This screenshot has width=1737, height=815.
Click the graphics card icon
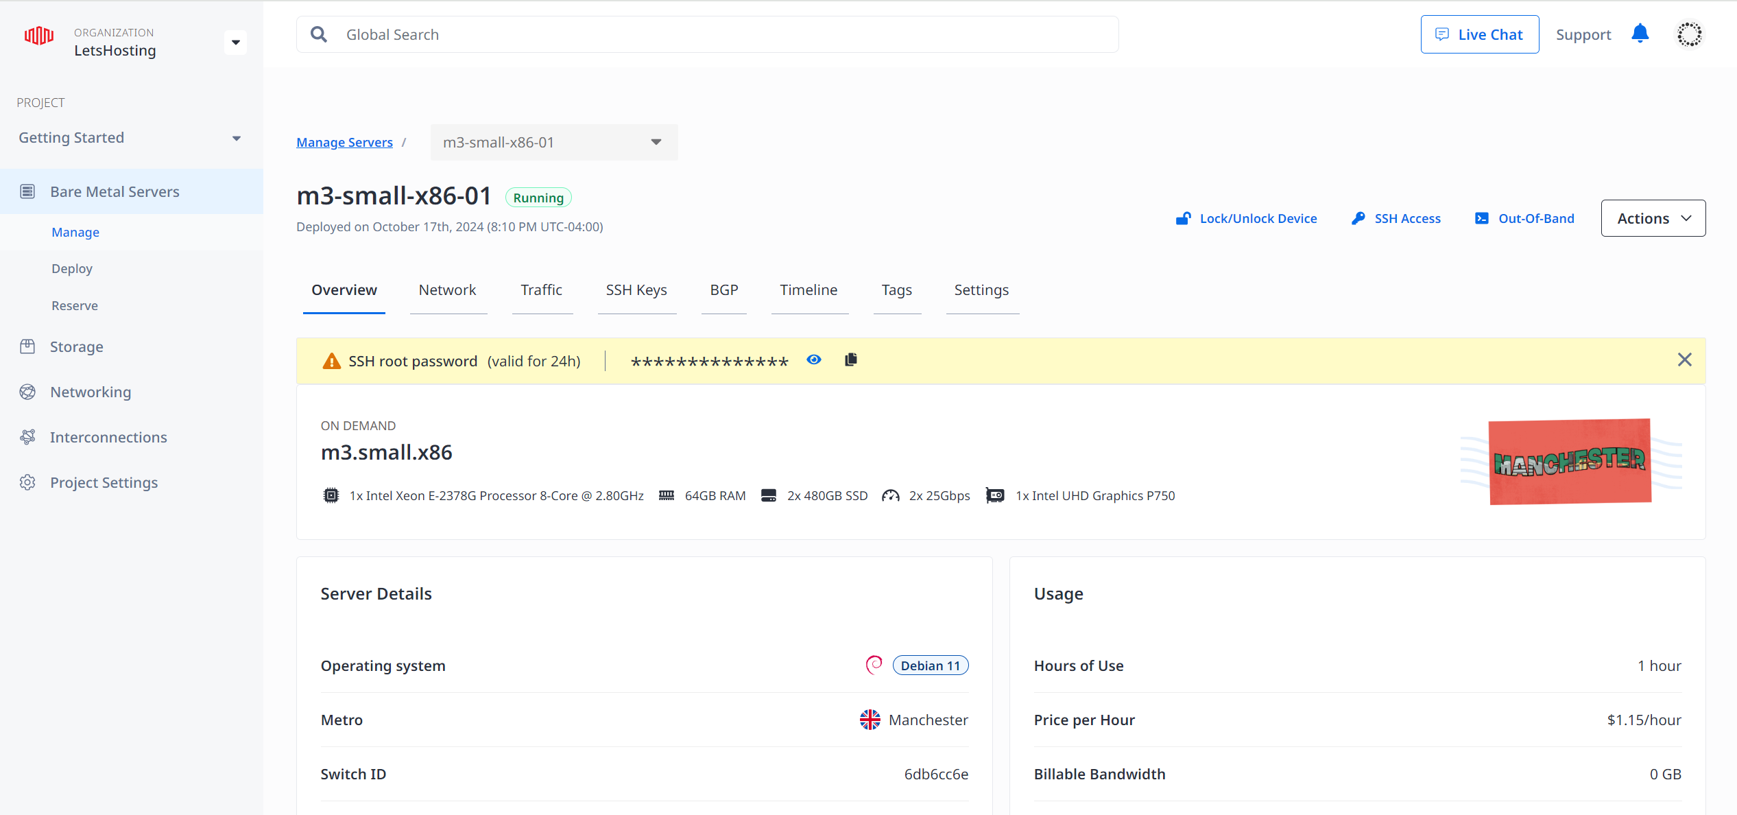click(995, 495)
